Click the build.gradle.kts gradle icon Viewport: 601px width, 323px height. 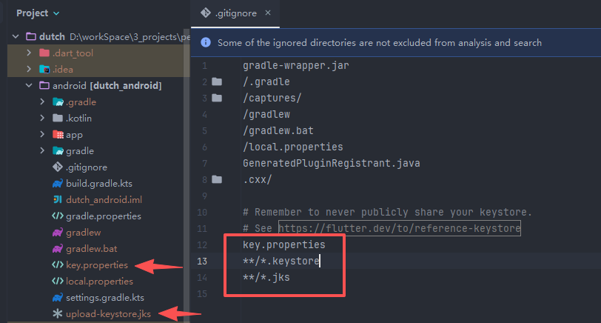[x=57, y=183]
